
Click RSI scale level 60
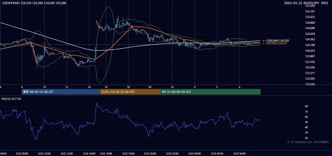tap(307, 117)
